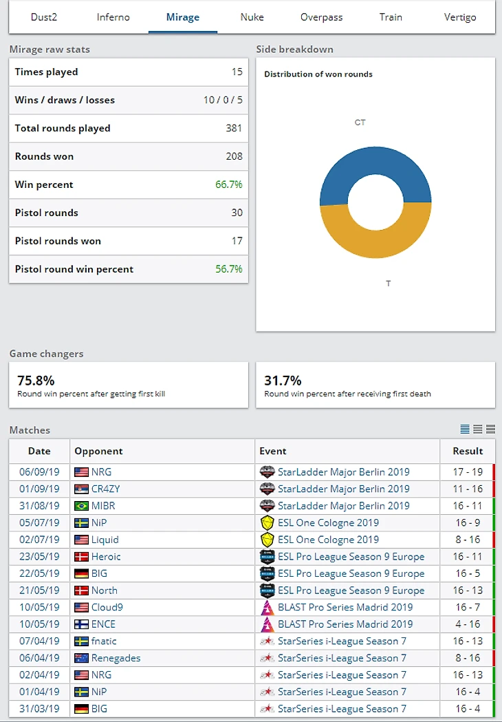The width and height of the screenshot is (502, 722).
Task: Sort matches by the Result column header
Action: tap(468, 452)
